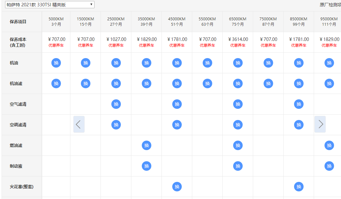Select the 35000KM 39个月 column header
This screenshot has height=199, width=341.
[x=147, y=22]
